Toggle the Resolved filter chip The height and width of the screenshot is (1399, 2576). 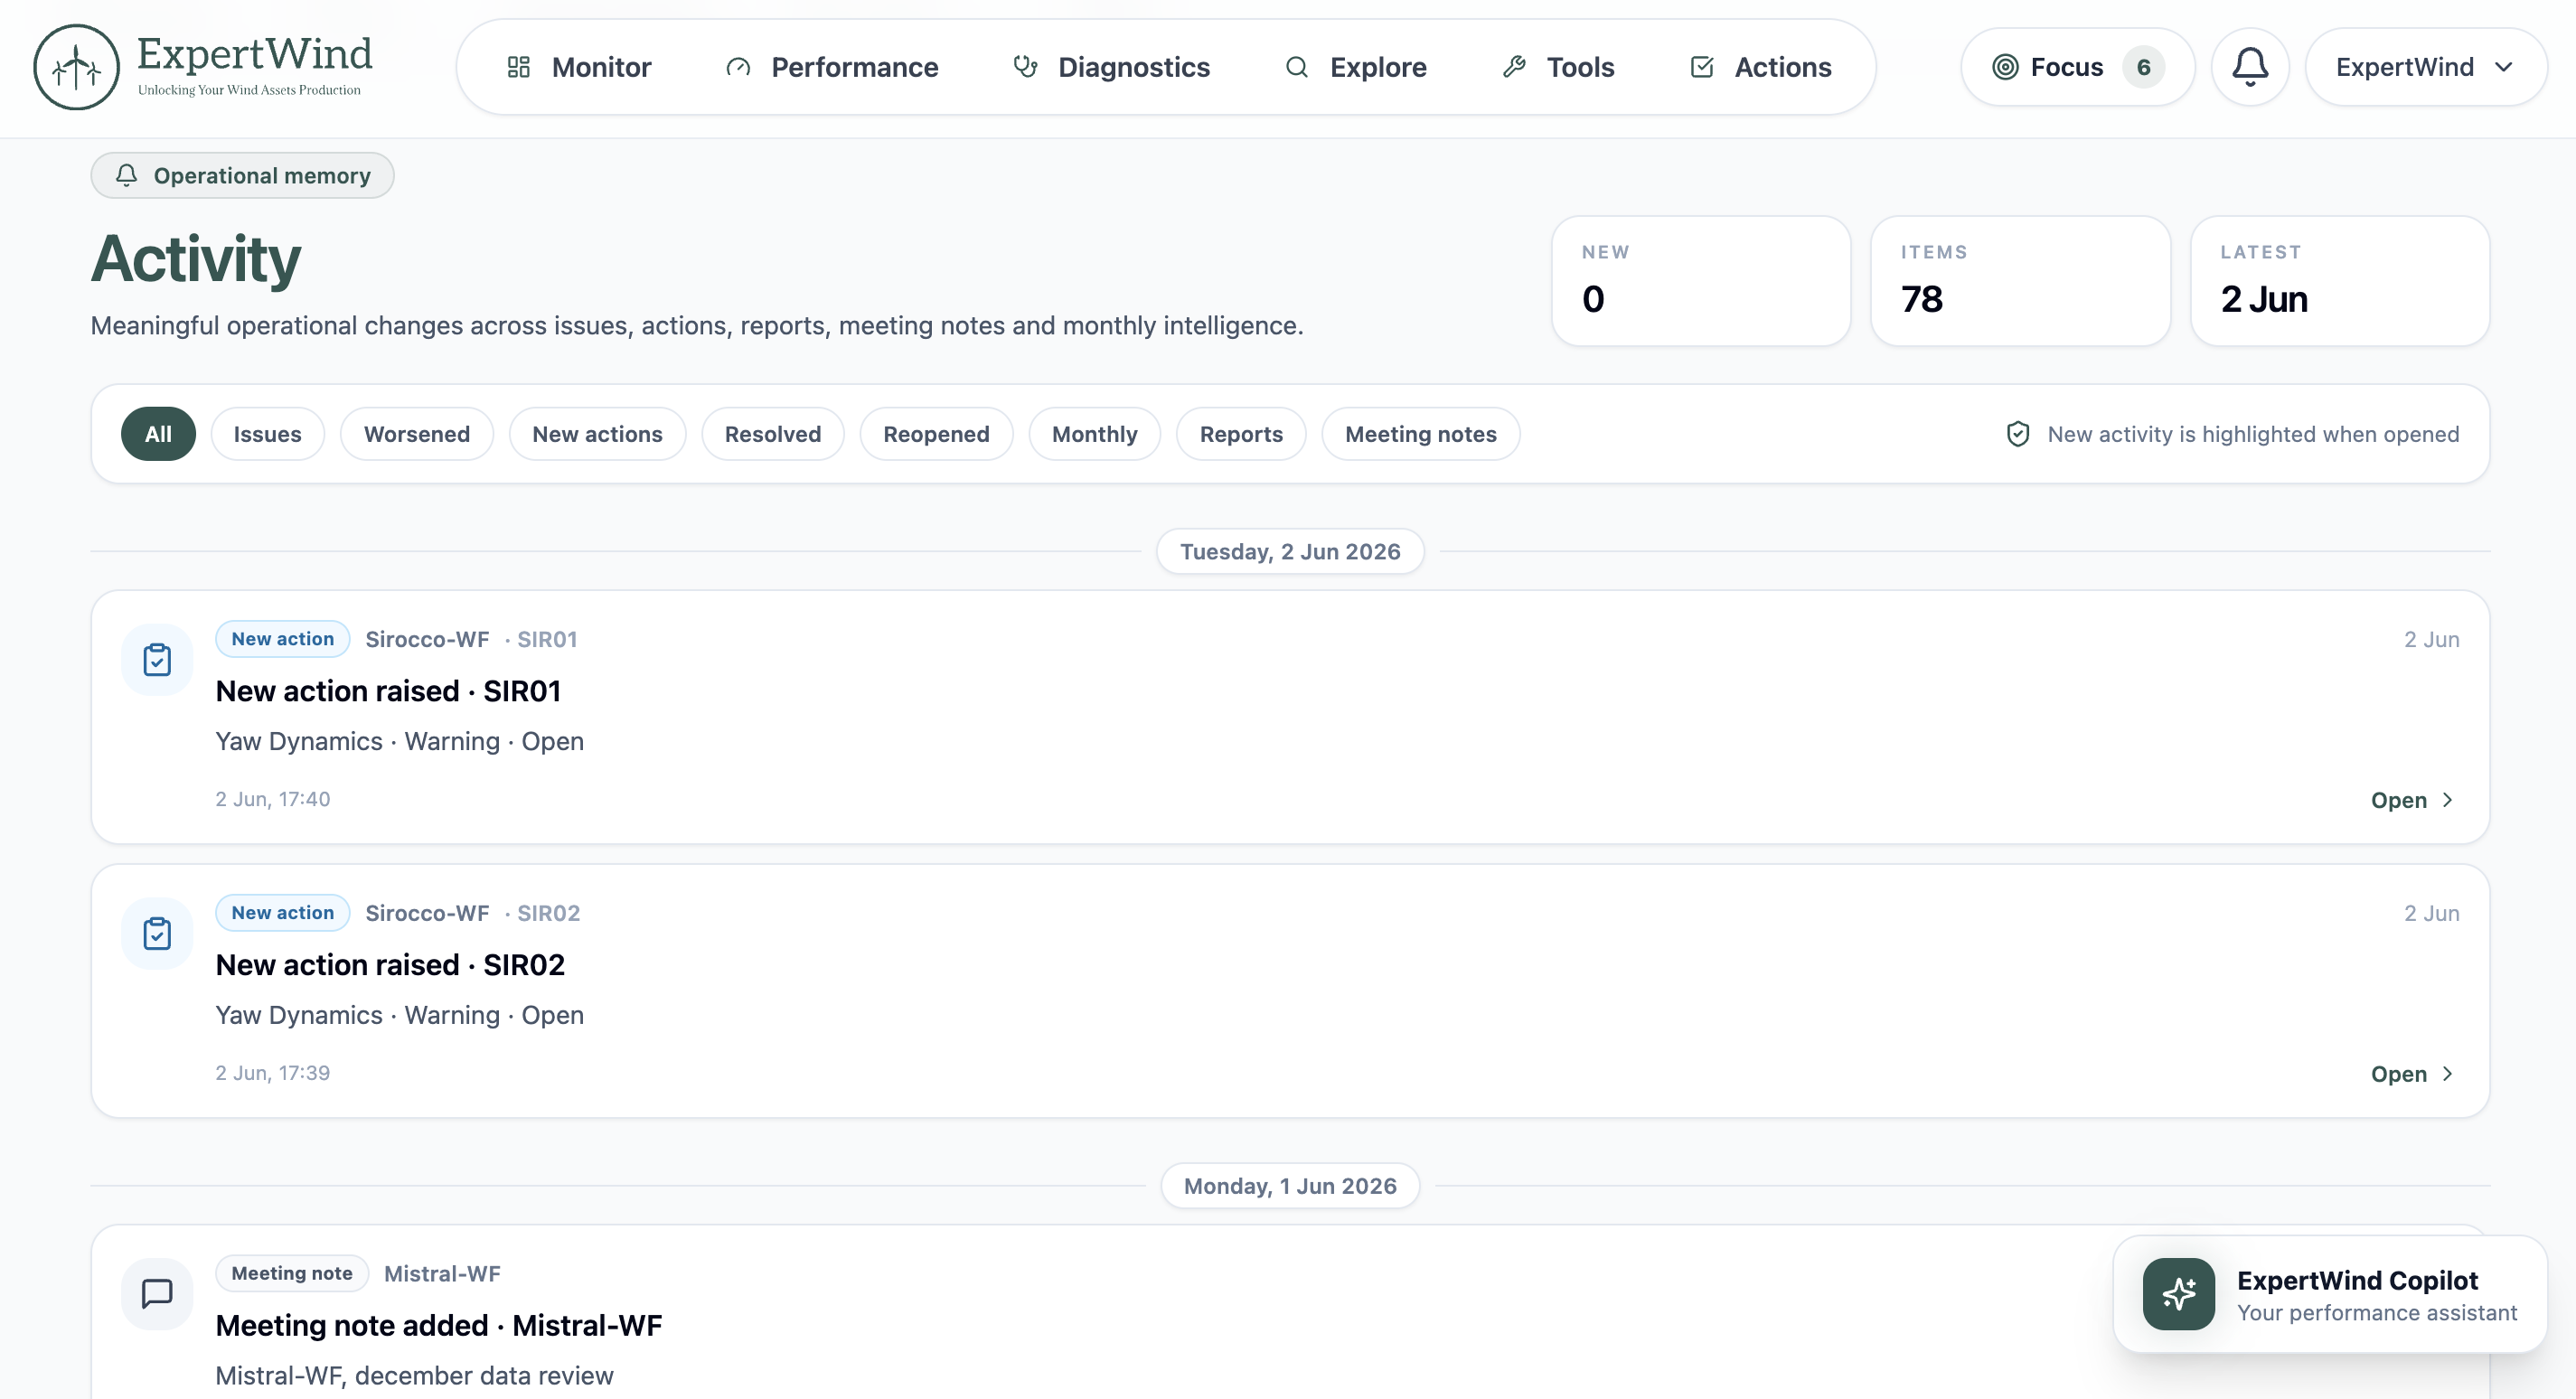click(773, 434)
